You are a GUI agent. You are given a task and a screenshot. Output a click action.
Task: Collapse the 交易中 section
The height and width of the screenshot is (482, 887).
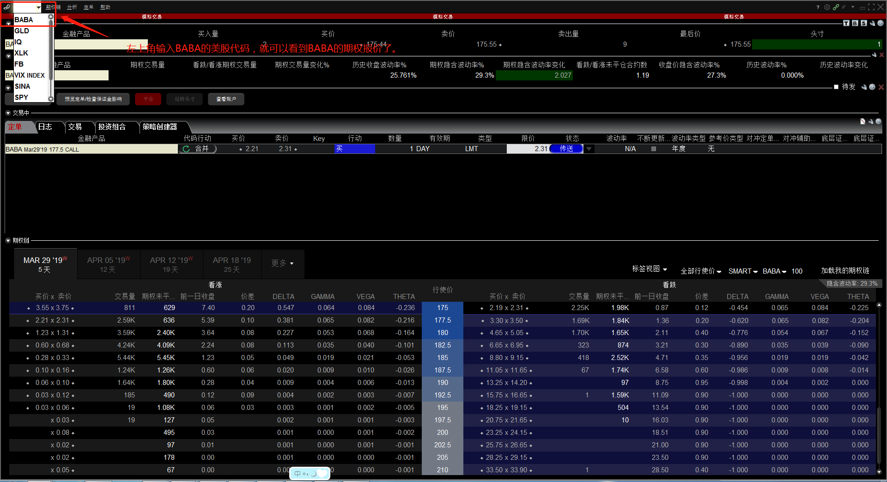8,113
